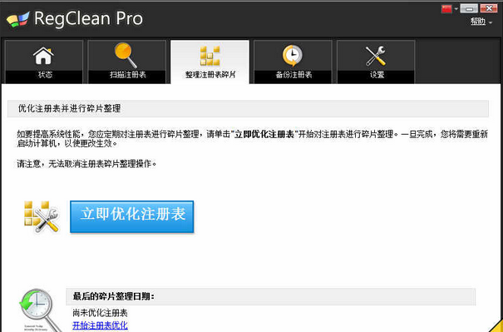Click the house icon for 状态

point(43,56)
